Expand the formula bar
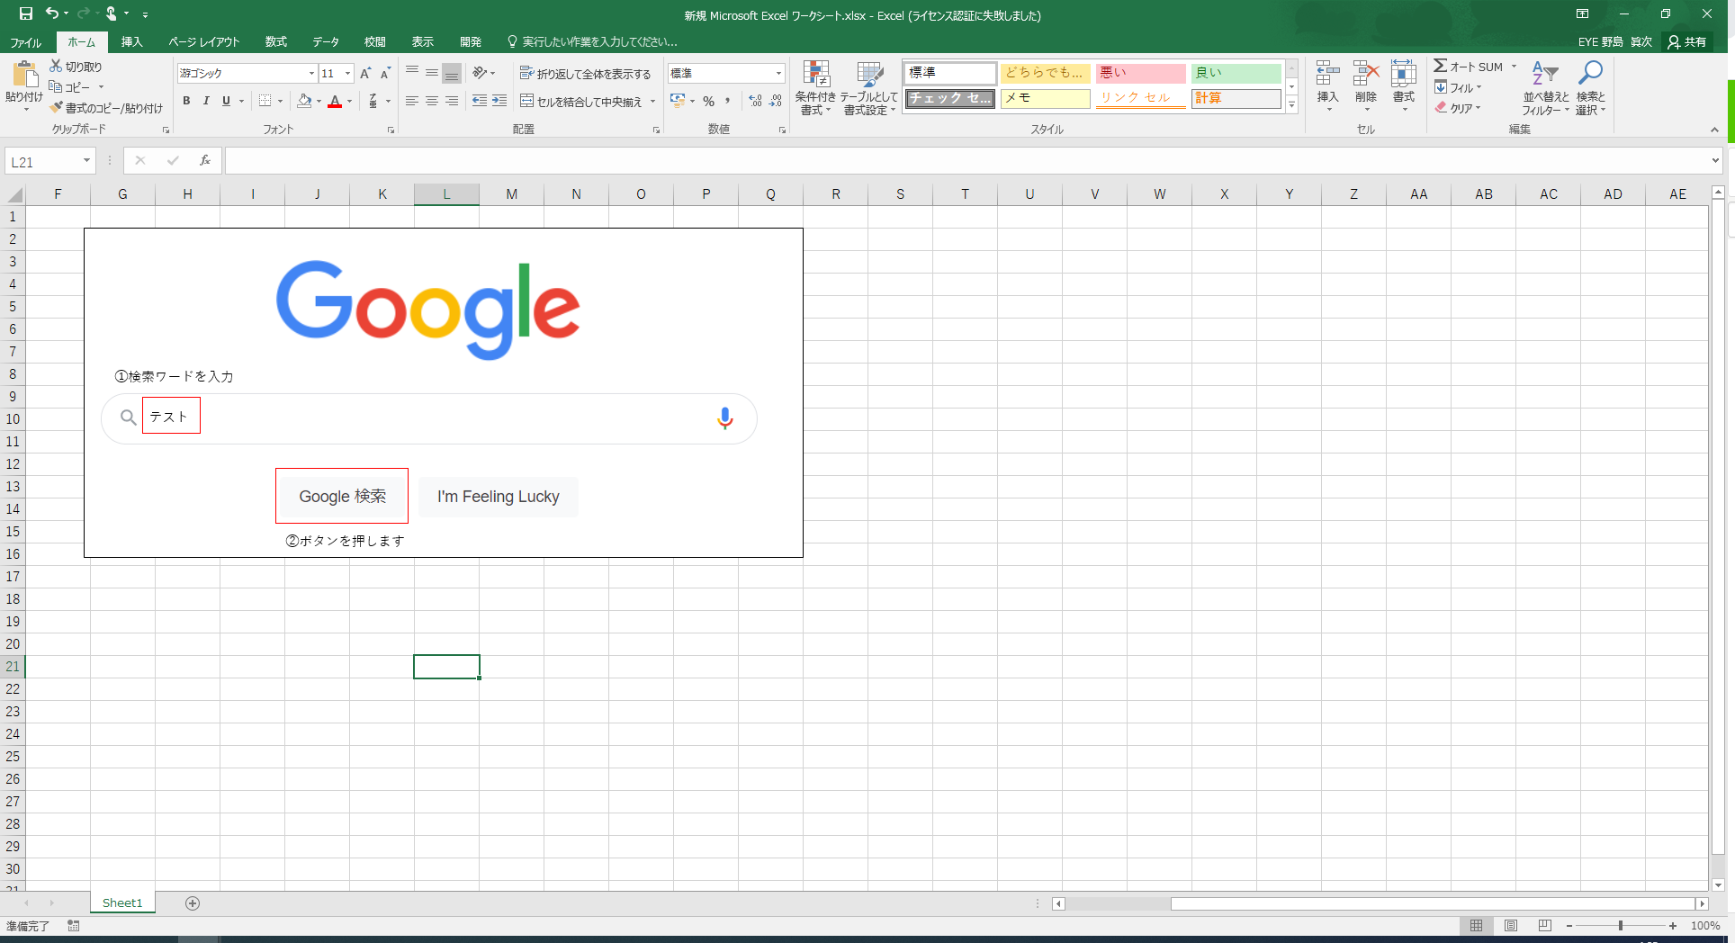Viewport: 1735px width, 943px height. tap(1715, 161)
